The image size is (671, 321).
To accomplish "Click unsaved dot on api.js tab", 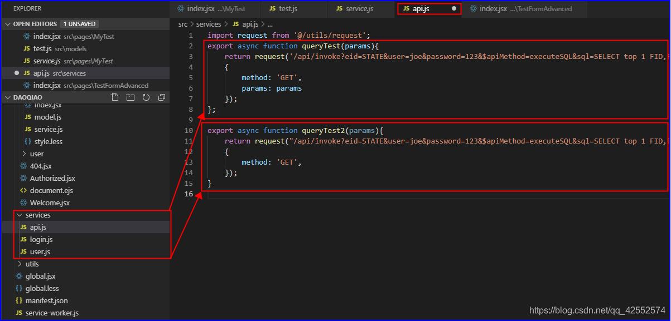I will 454,9.
